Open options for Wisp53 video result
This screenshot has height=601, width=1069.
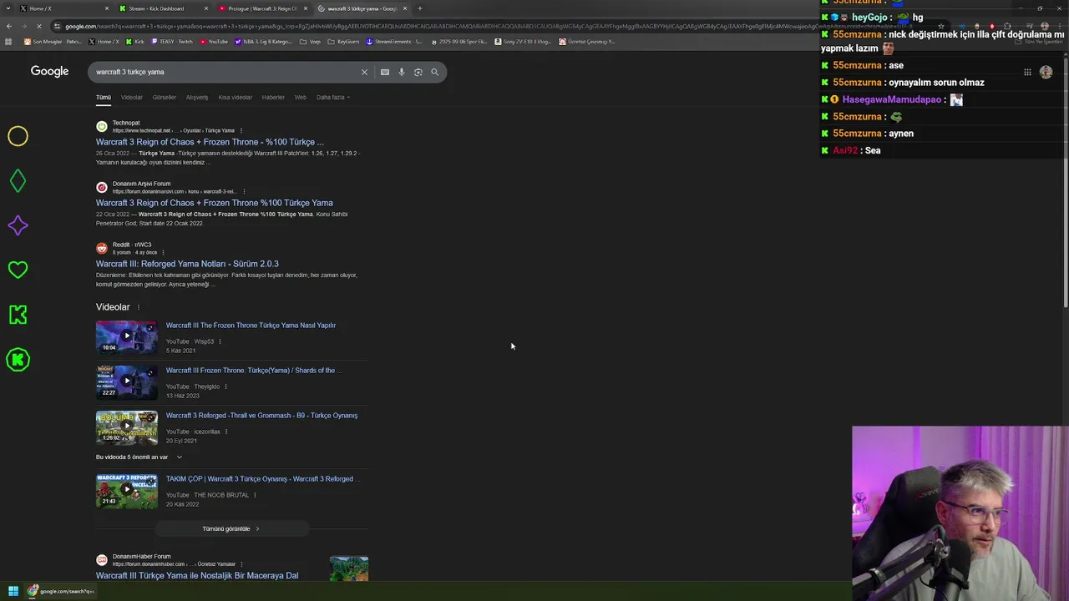click(x=220, y=341)
